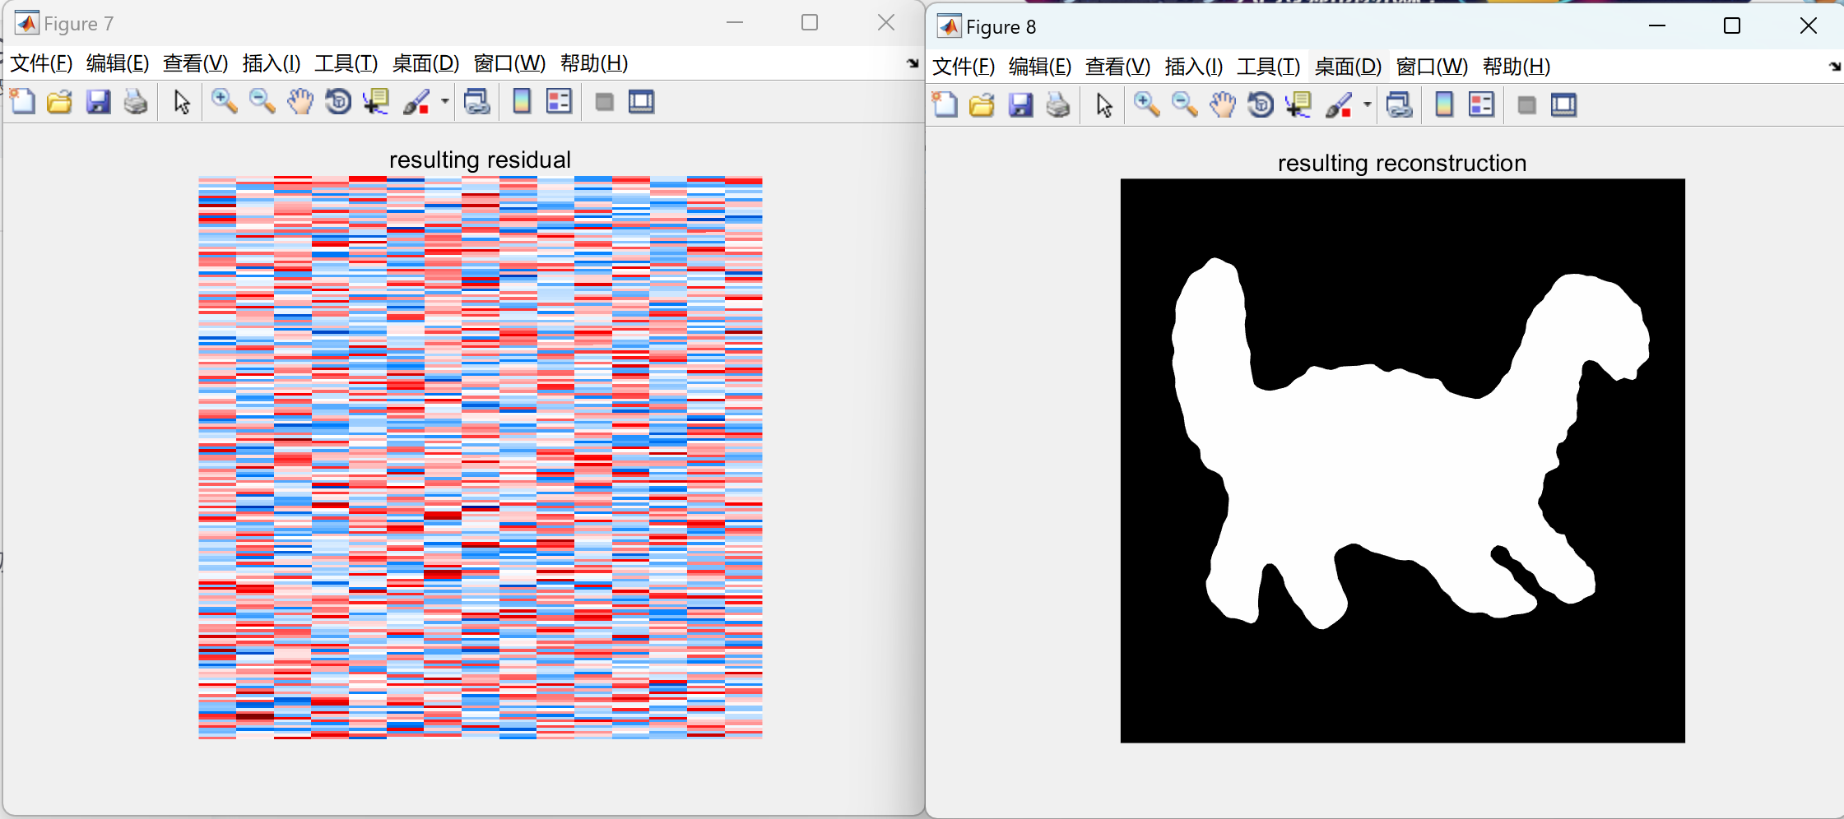The width and height of the screenshot is (1844, 819).
Task: Open 查看(V) menu in Figure 8
Action: coord(1117,67)
